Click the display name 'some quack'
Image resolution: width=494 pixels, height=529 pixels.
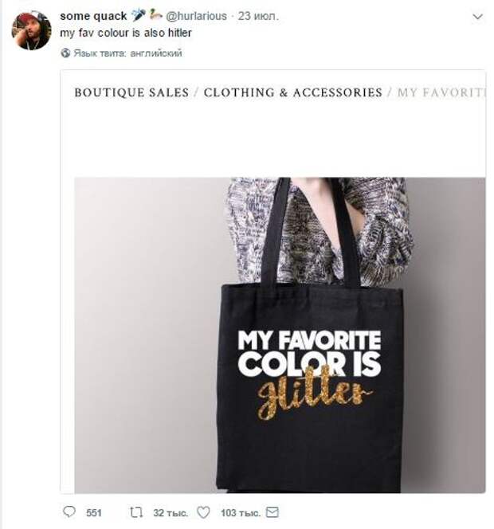coord(93,16)
